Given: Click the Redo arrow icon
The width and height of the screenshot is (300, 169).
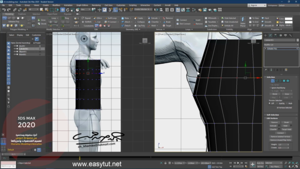Looking at the screenshot, I should (x=9, y=9).
